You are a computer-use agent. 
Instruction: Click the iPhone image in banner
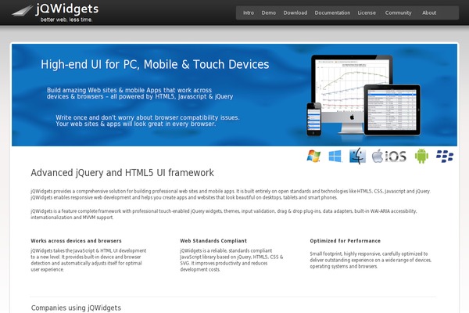(x=314, y=119)
